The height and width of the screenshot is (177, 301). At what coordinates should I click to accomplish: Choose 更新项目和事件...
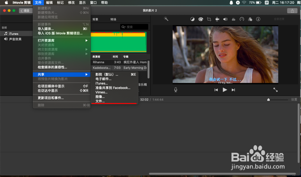pyautogui.click(x=62, y=98)
